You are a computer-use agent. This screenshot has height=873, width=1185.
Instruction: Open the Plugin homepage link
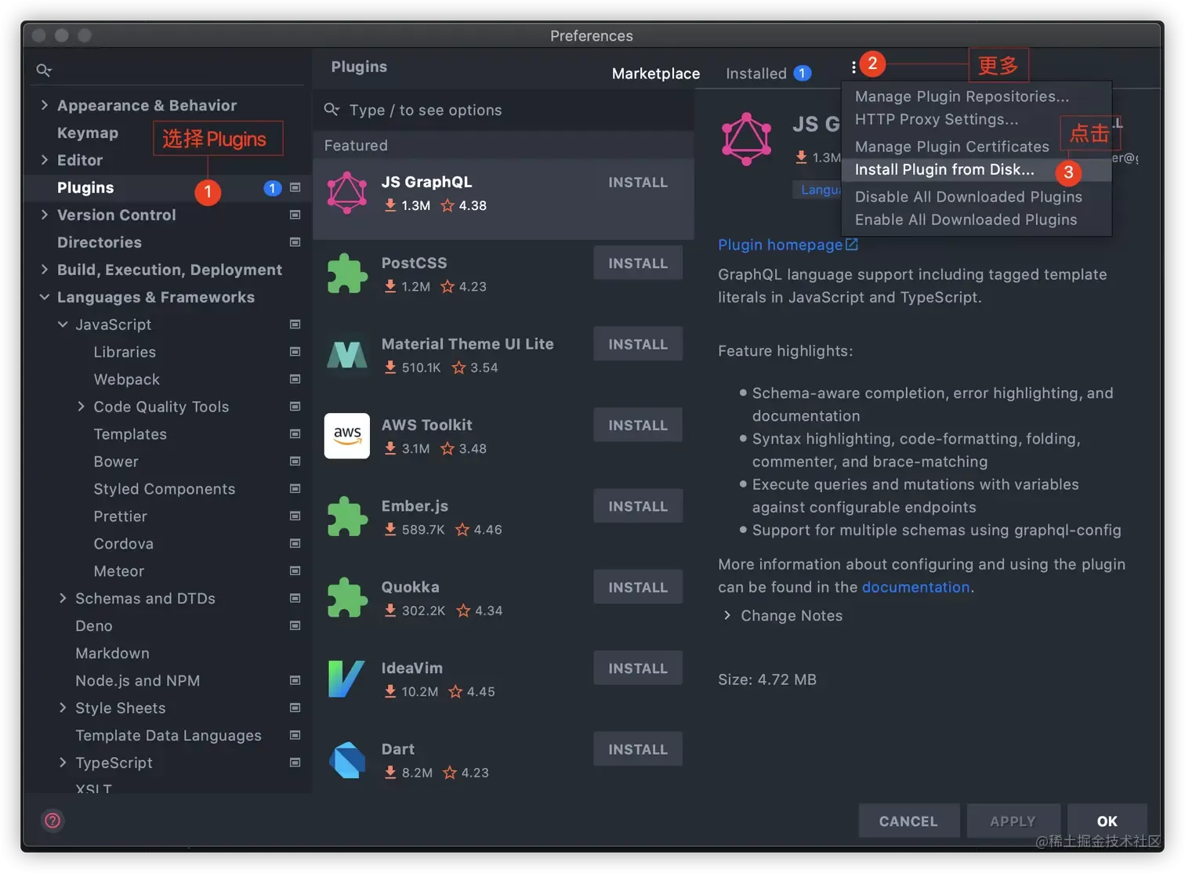[780, 245]
